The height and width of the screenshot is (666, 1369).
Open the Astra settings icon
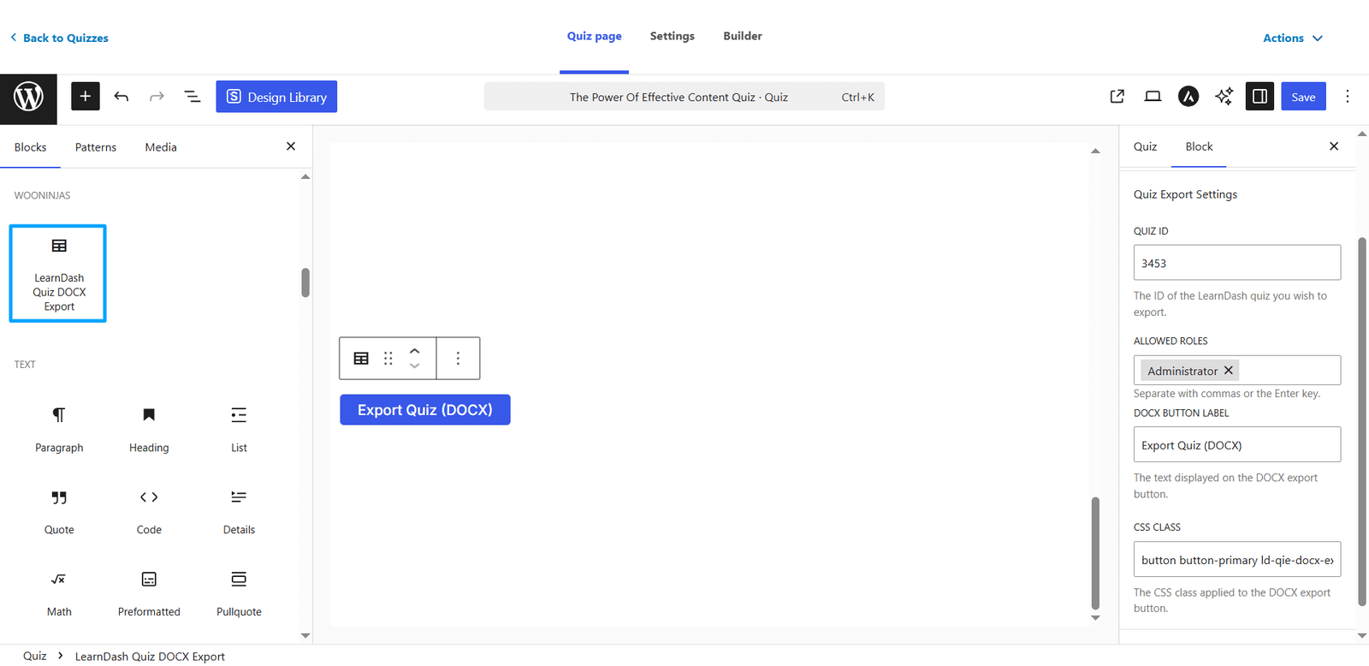pyautogui.click(x=1188, y=97)
